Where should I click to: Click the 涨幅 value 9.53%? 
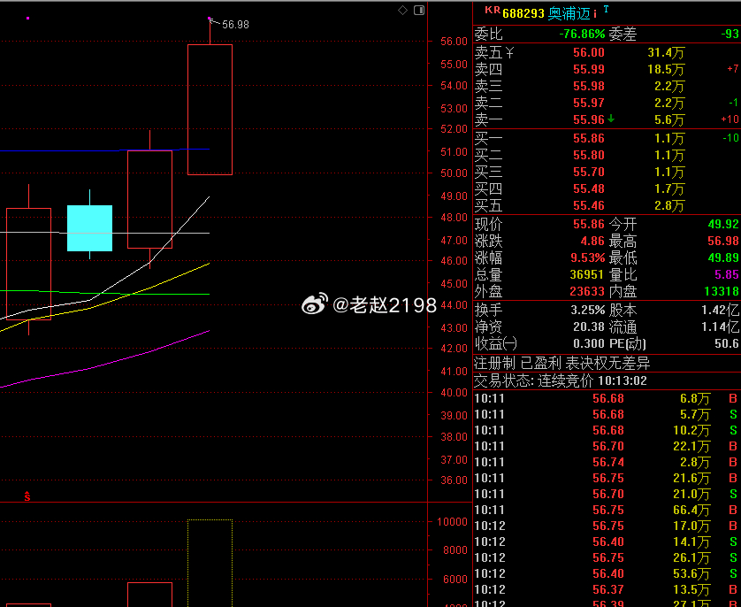(587, 257)
